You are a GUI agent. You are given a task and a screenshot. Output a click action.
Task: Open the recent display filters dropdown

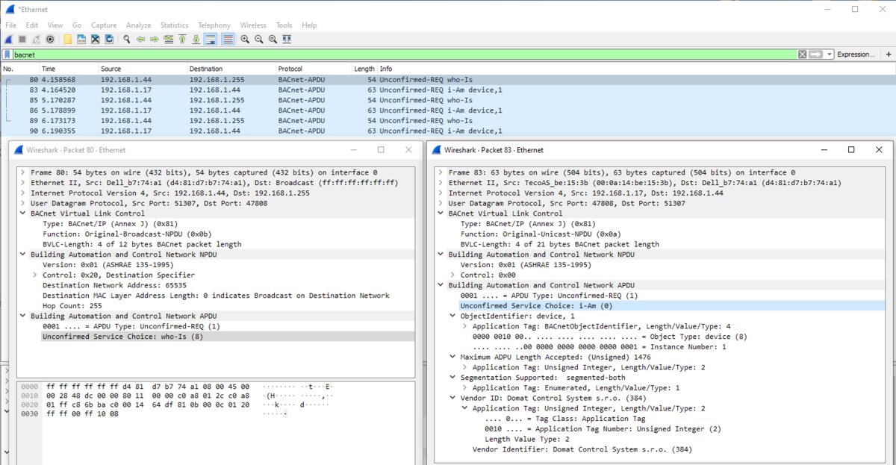(x=830, y=54)
